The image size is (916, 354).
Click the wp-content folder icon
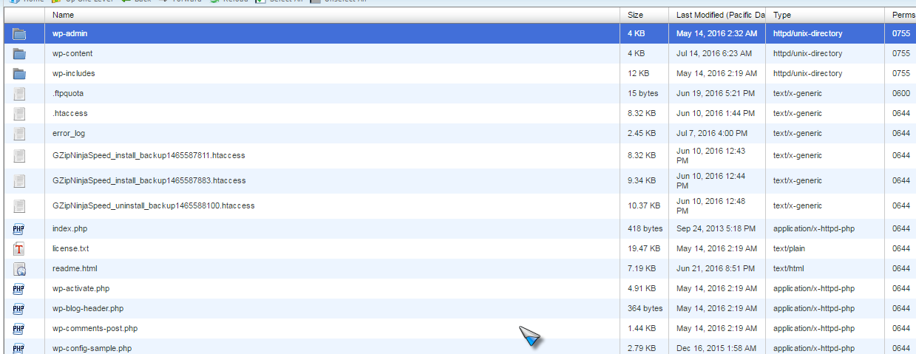pyautogui.click(x=19, y=54)
